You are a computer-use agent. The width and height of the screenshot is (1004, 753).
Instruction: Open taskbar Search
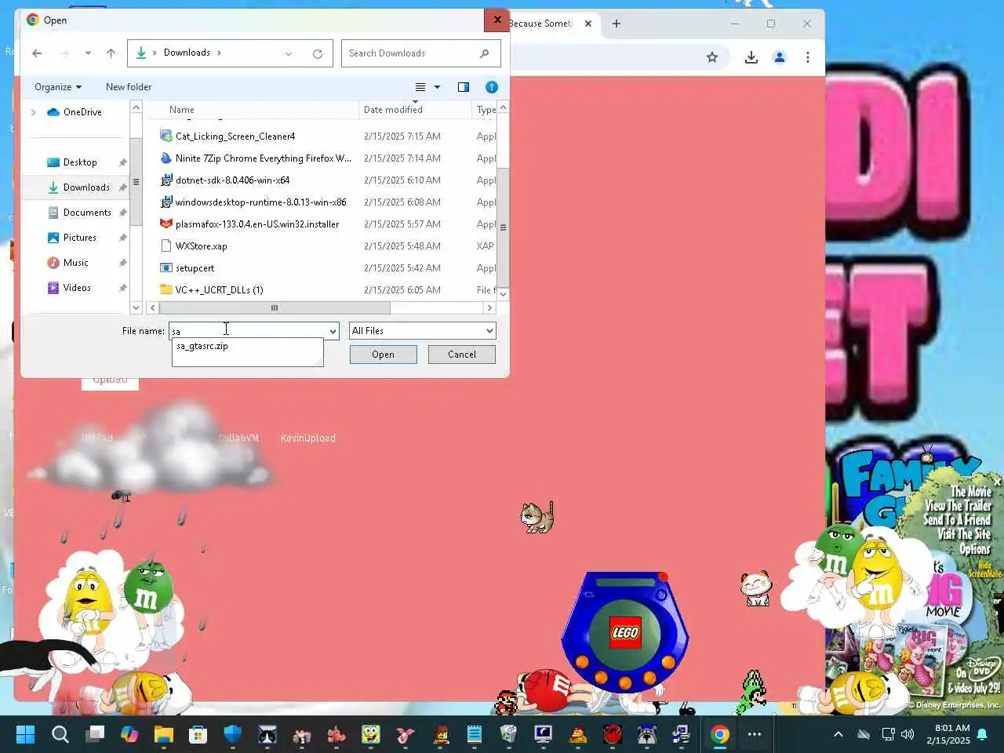point(60,734)
